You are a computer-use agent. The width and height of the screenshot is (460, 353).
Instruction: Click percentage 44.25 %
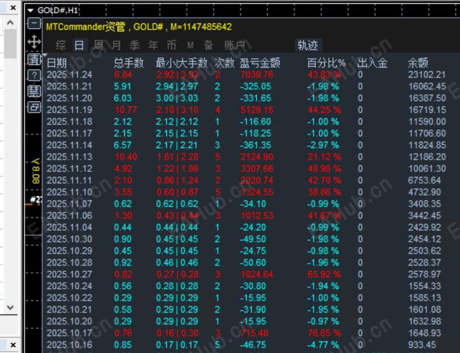[324, 110]
